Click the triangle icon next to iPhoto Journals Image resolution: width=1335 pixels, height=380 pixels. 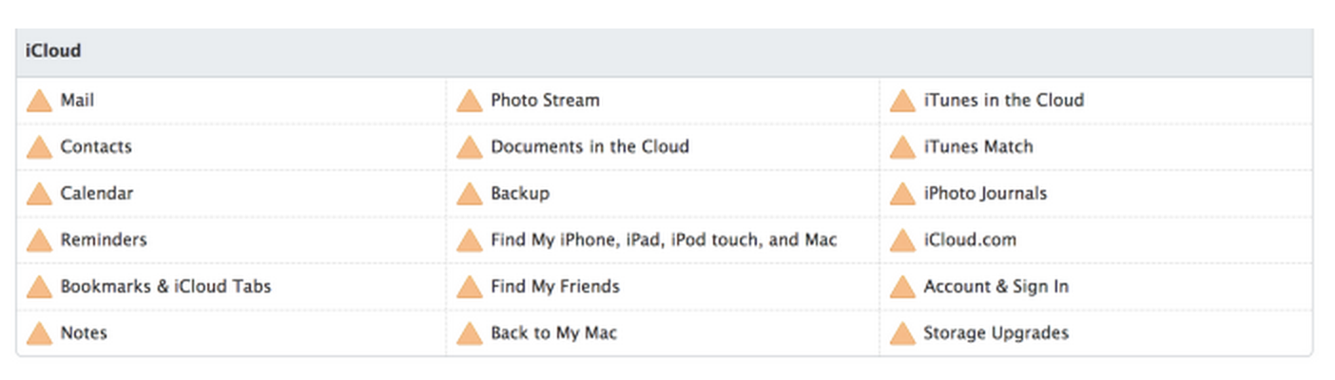(902, 194)
